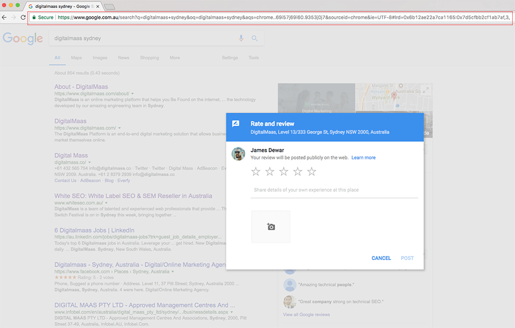Click the 'Great company strong on technical SEO.' review text
This screenshot has width=515, height=328.
pyautogui.click(x=340, y=302)
